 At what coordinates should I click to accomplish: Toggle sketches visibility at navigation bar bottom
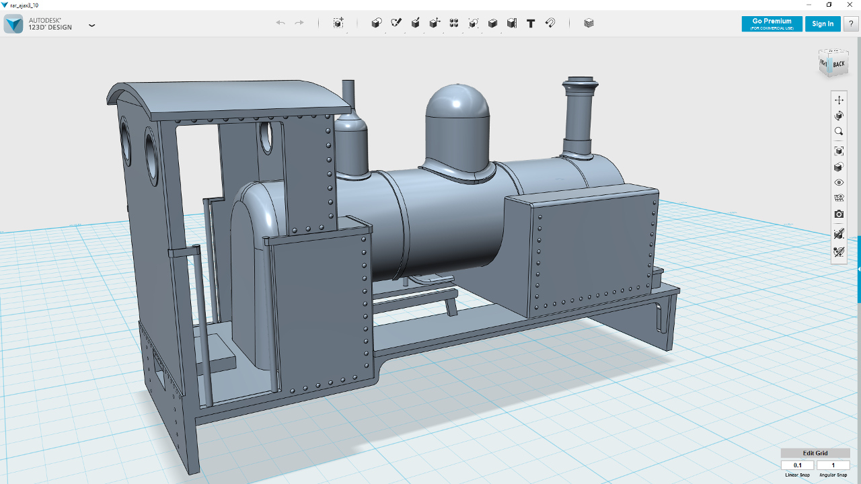[839, 253]
